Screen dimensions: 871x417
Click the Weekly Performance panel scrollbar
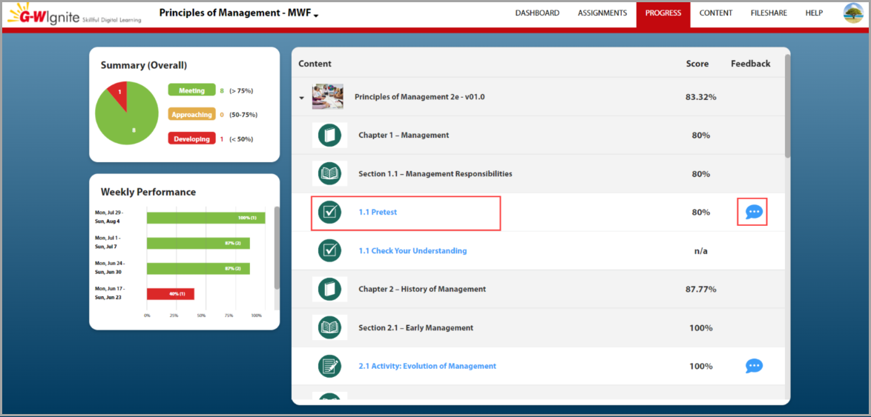(x=277, y=248)
